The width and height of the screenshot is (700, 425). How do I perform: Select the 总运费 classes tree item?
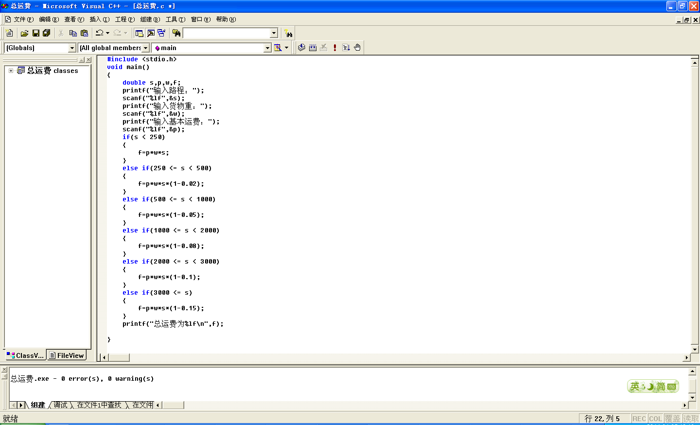pos(52,71)
